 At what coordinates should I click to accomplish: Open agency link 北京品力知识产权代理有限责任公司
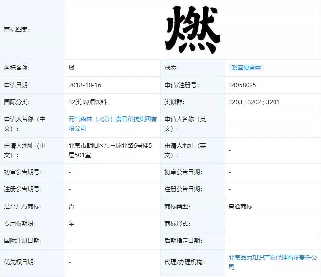pyautogui.click(x=273, y=262)
